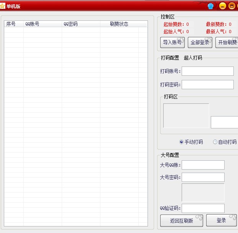Click the star app icon in title bar
The height and width of the screenshot is (233, 238).
tap(2, 6)
